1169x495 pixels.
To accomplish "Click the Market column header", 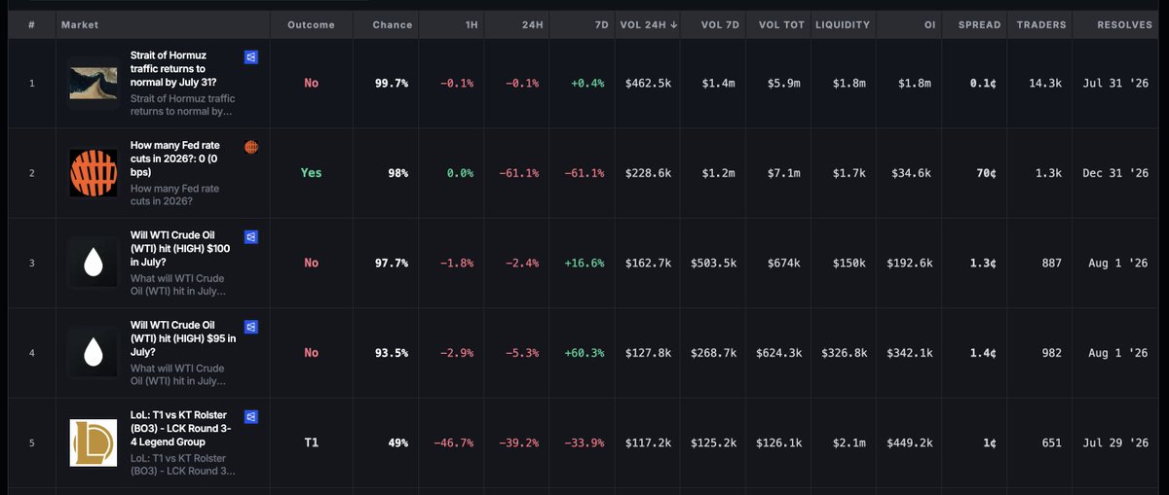I will click(x=79, y=24).
